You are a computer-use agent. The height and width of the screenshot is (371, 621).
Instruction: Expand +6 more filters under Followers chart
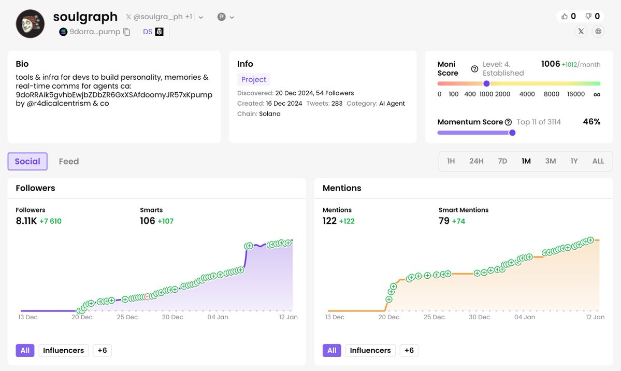[x=102, y=351]
